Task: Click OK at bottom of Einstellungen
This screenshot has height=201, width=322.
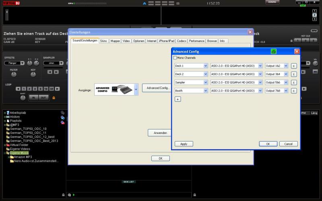Action: [161, 158]
